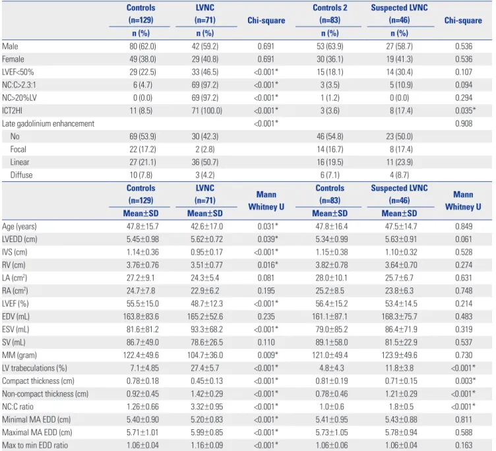Click the value '42 (59.2)' for Male LVNC
496x451 pixels.
tap(205, 47)
